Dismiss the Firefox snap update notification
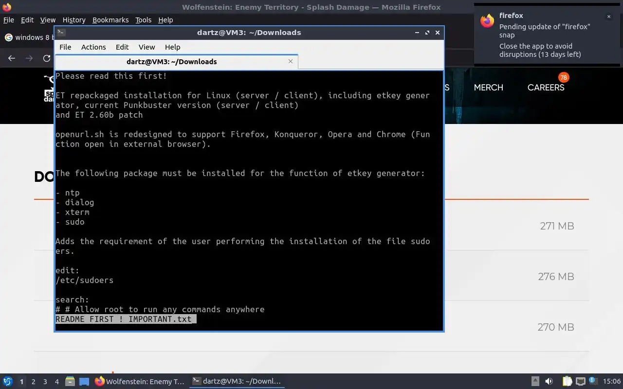Viewport: 623px width, 389px height. coord(608,17)
